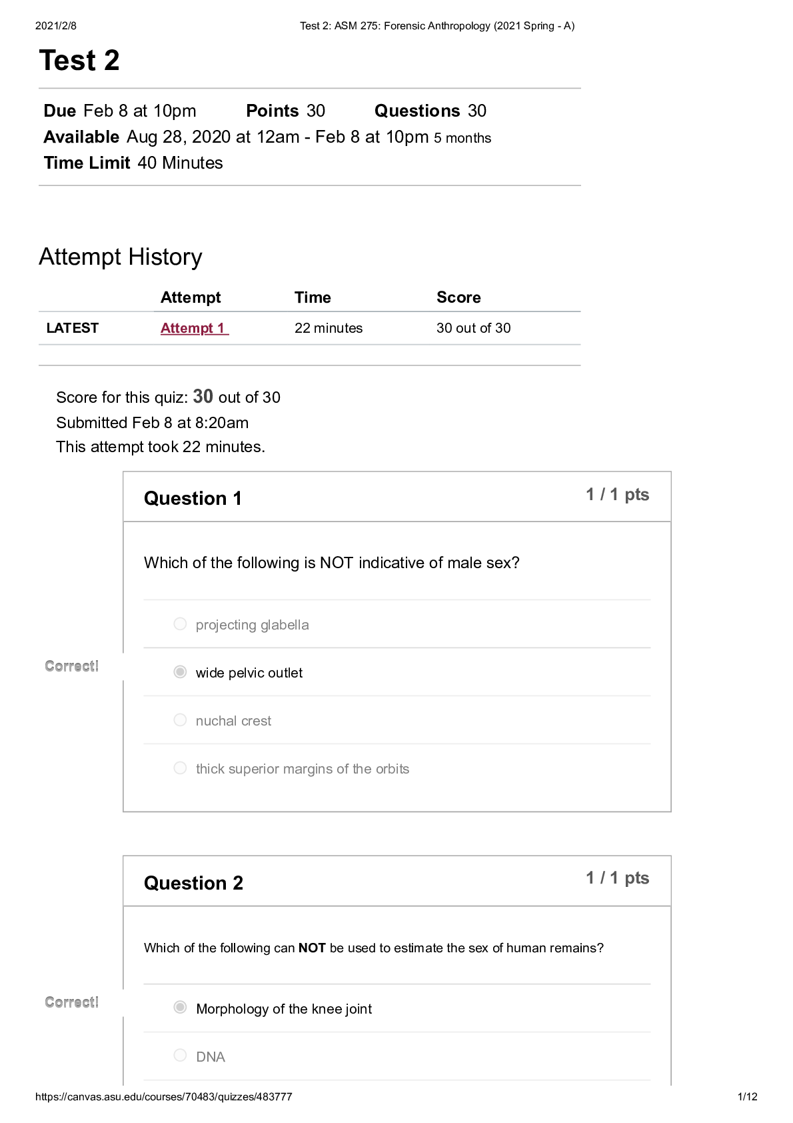
Task: Click the 'Correct!' label beside wide pelvic outlet
Action: [72, 666]
